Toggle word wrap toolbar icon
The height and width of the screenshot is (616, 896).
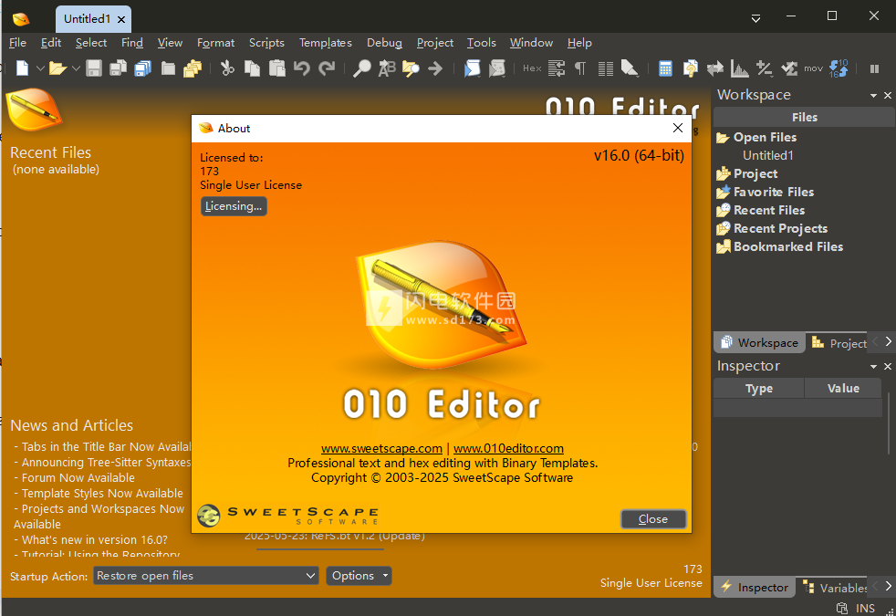(557, 68)
